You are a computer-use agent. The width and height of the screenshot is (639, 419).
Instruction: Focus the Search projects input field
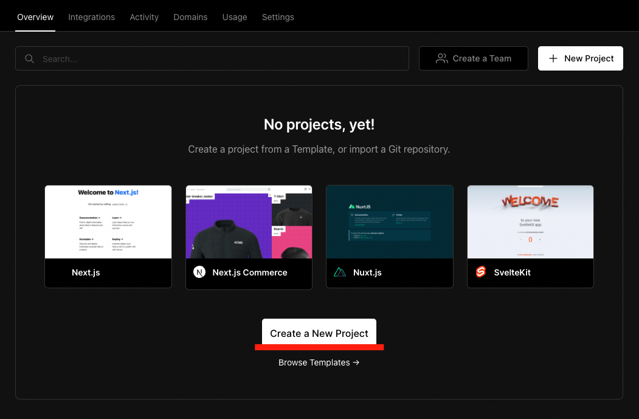tap(219, 59)
